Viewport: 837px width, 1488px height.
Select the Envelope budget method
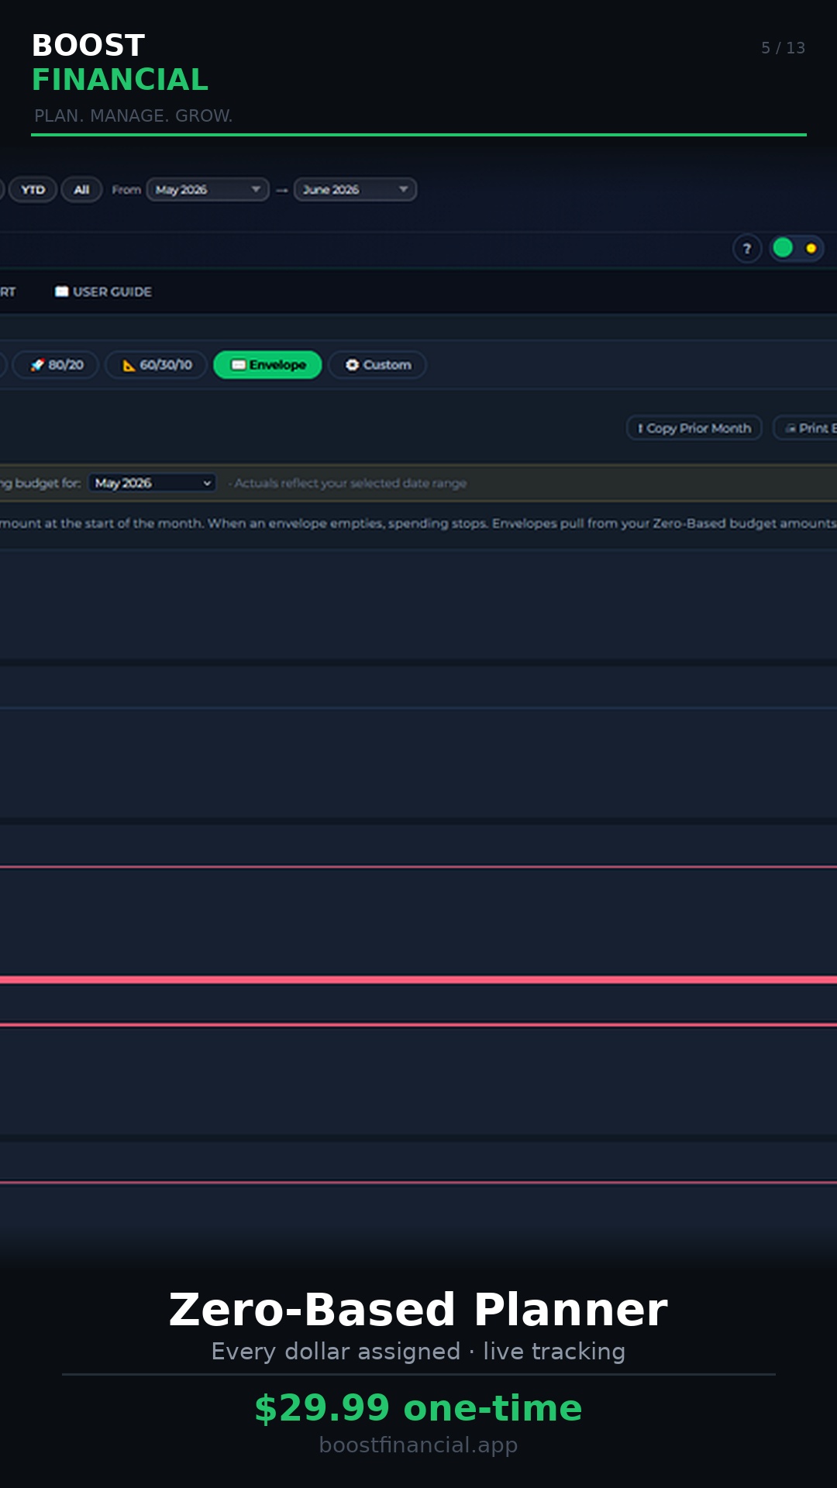tap(267, 365)
